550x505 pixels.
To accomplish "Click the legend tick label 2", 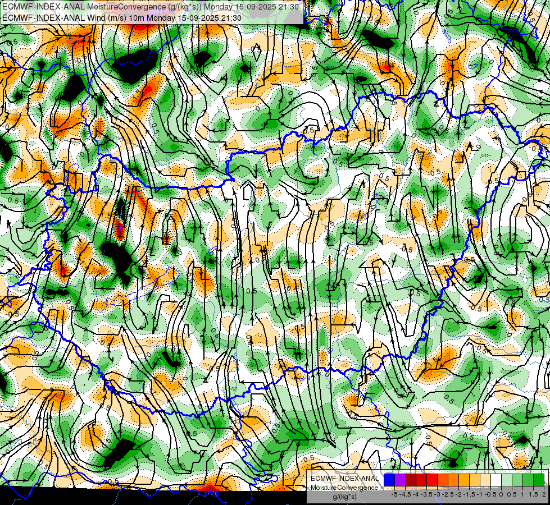I will click(544, 494).
